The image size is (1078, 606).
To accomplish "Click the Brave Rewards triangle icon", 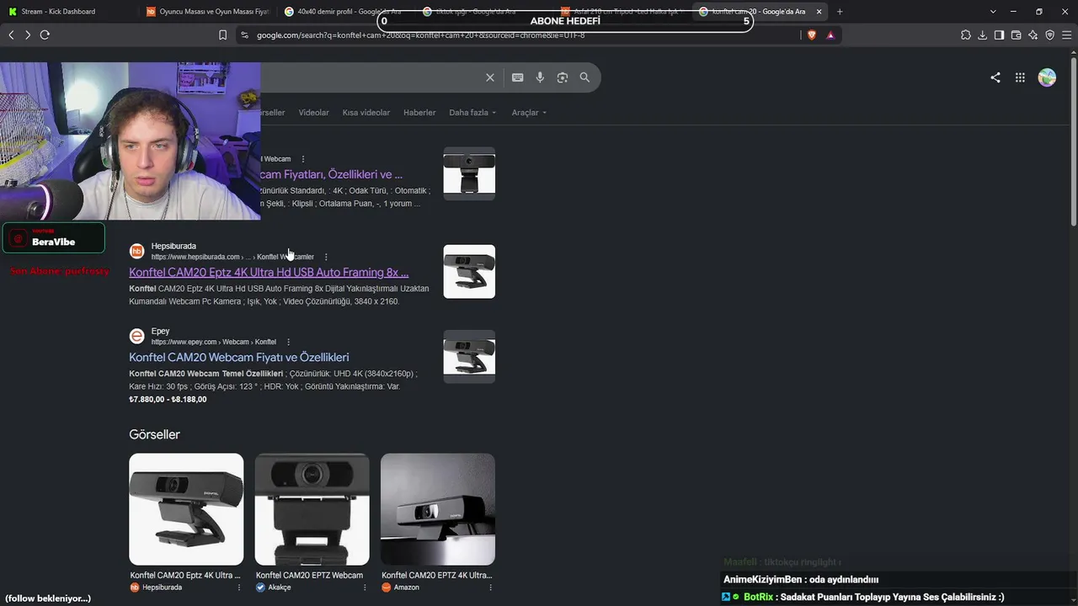I will [x=830, y=35].
